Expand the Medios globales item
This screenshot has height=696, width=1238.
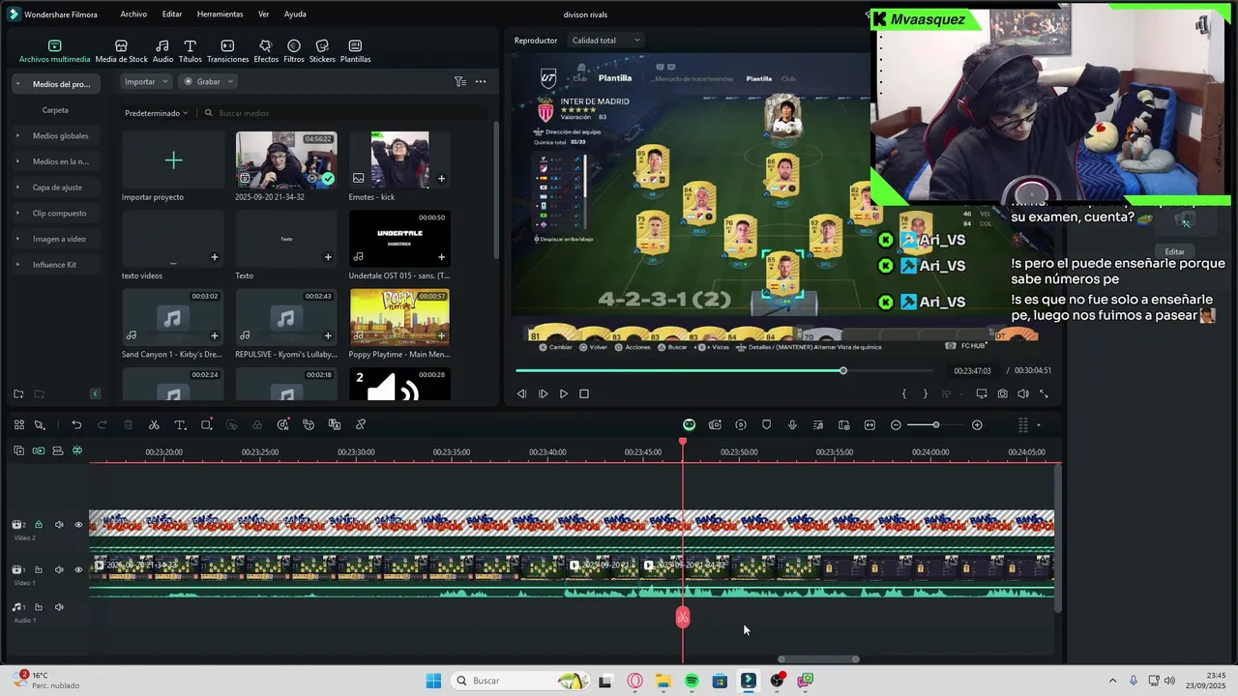(60, 136)
